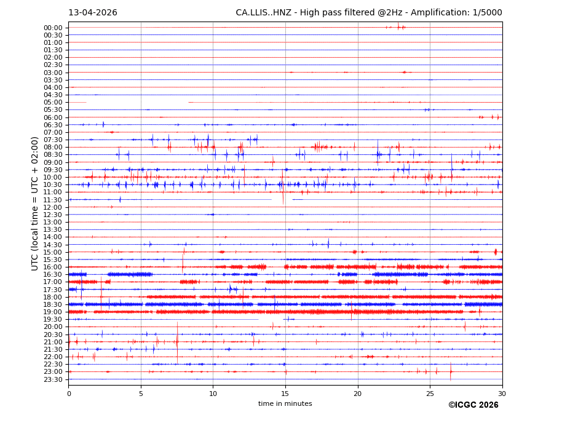Click the x-axis tick label 20

[358, 394]
